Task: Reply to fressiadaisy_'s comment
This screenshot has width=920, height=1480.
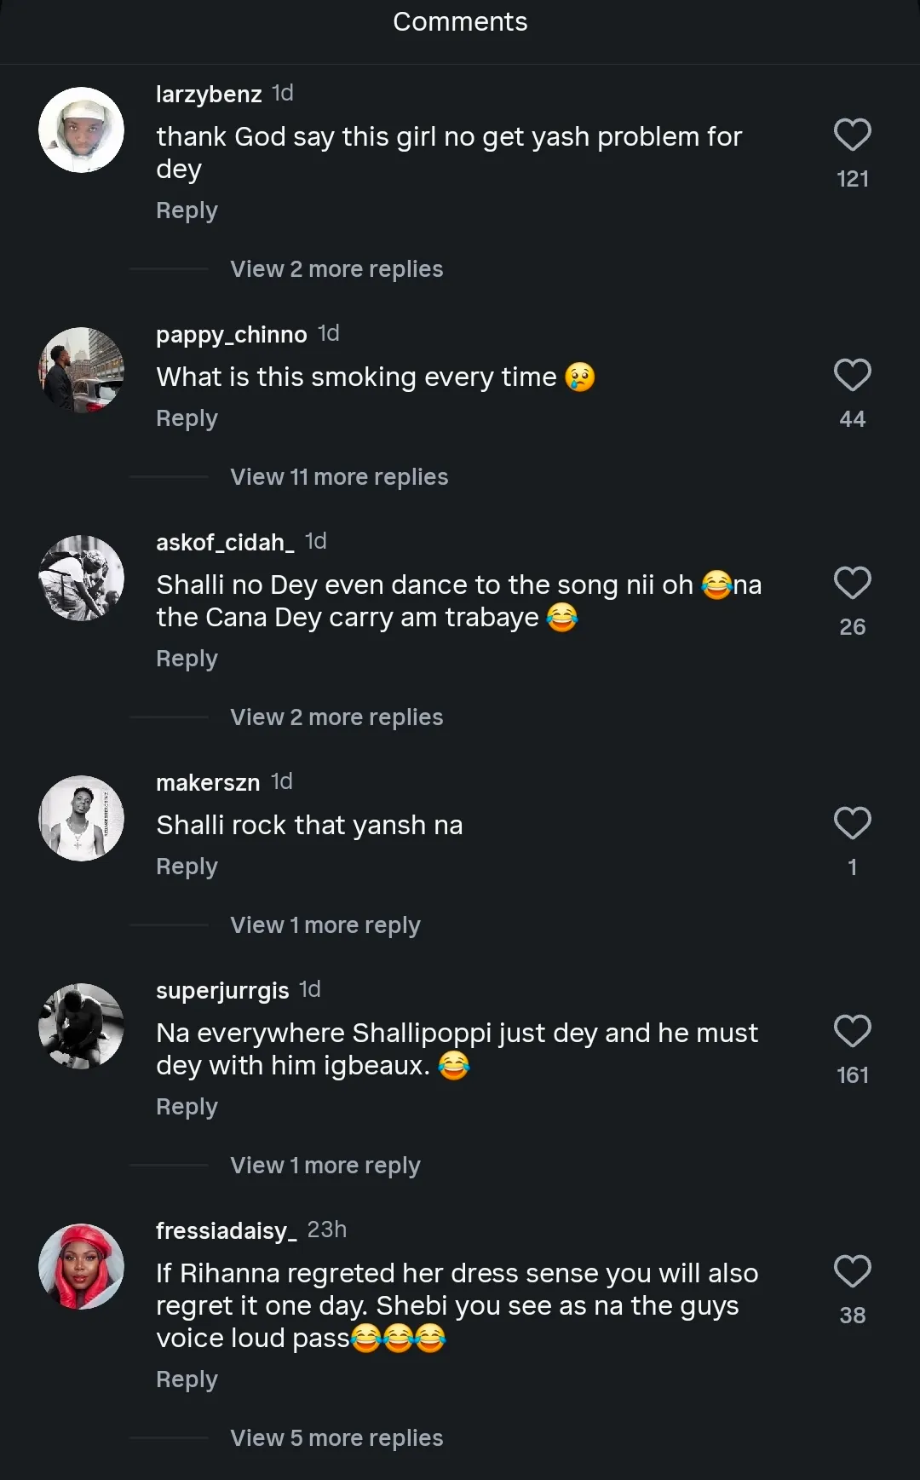Action: click(187, 1379)
